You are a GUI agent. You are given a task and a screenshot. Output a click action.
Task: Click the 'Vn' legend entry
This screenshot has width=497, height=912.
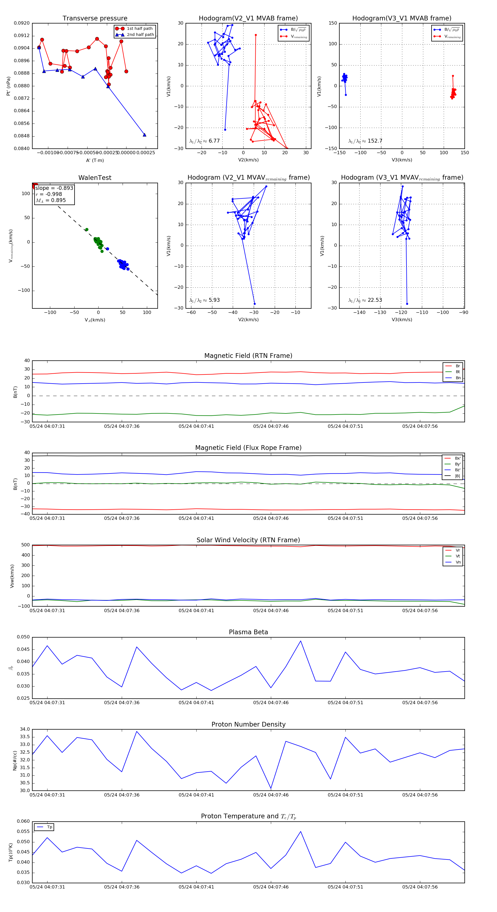click(x=453, y=562)
